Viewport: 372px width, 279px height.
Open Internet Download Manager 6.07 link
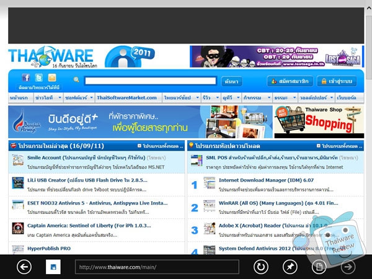[266, 180]
